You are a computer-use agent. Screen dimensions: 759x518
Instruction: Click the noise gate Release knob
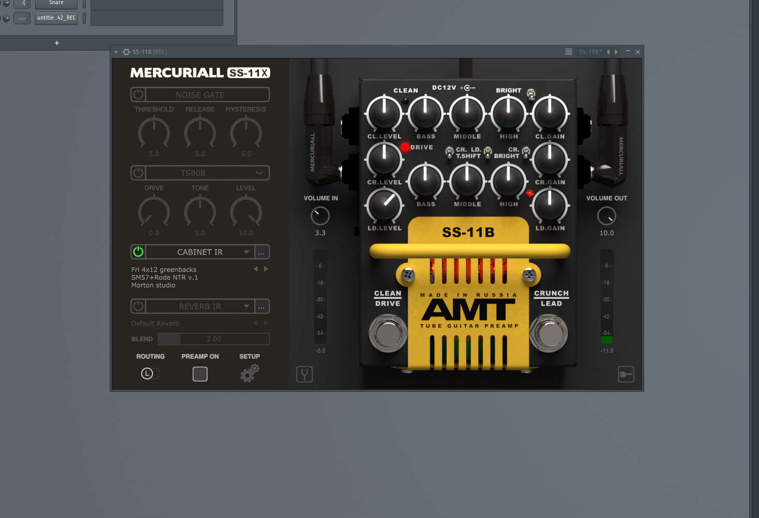tap(200, 133)
